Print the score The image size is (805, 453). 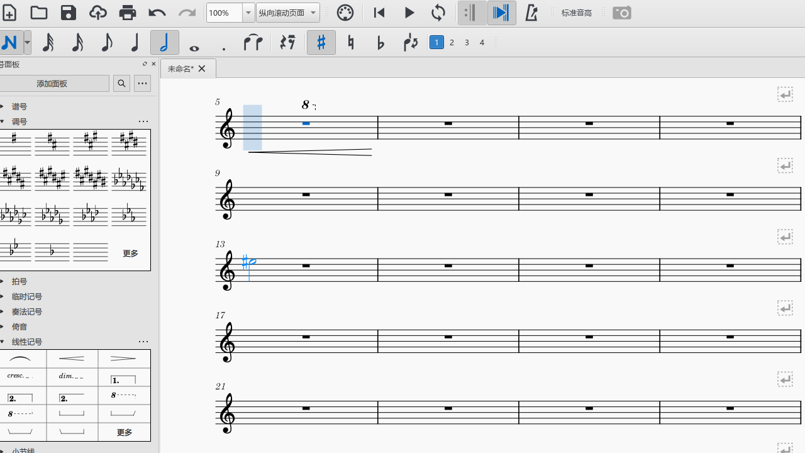[x=127, y=13]
